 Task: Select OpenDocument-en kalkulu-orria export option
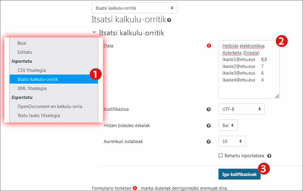50,106
